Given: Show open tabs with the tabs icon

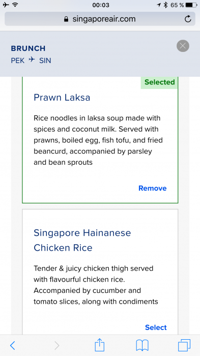Looking at the screenshot, I should point(184,345).
